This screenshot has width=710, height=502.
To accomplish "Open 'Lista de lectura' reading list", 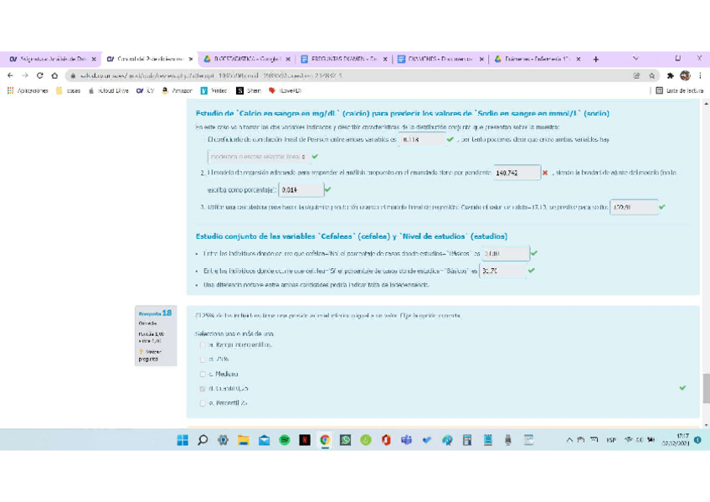I will click(679, 91).
